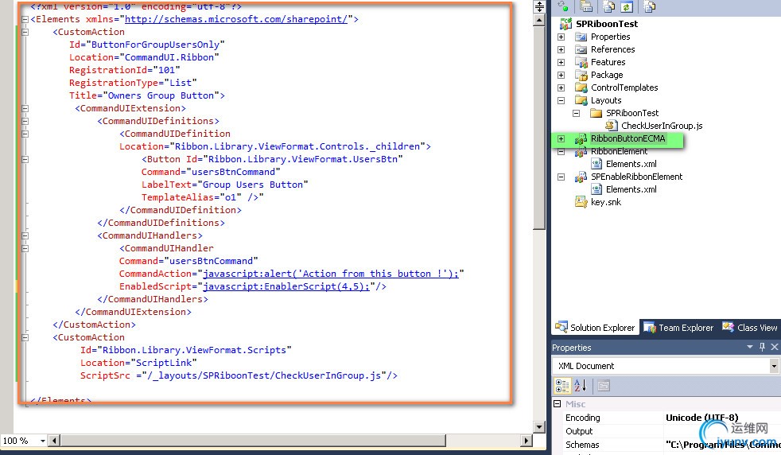The image size is (781, 455).
Task: Open the XML Document object dropdown
Action: pos(774,366)
